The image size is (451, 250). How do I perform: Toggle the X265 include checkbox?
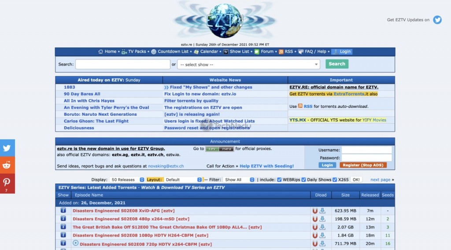335,180
